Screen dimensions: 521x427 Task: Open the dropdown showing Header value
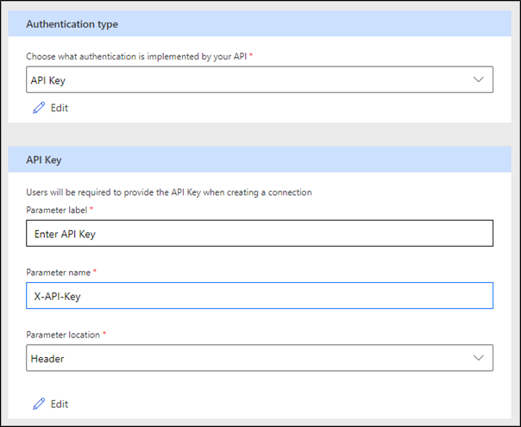(259, 357)
